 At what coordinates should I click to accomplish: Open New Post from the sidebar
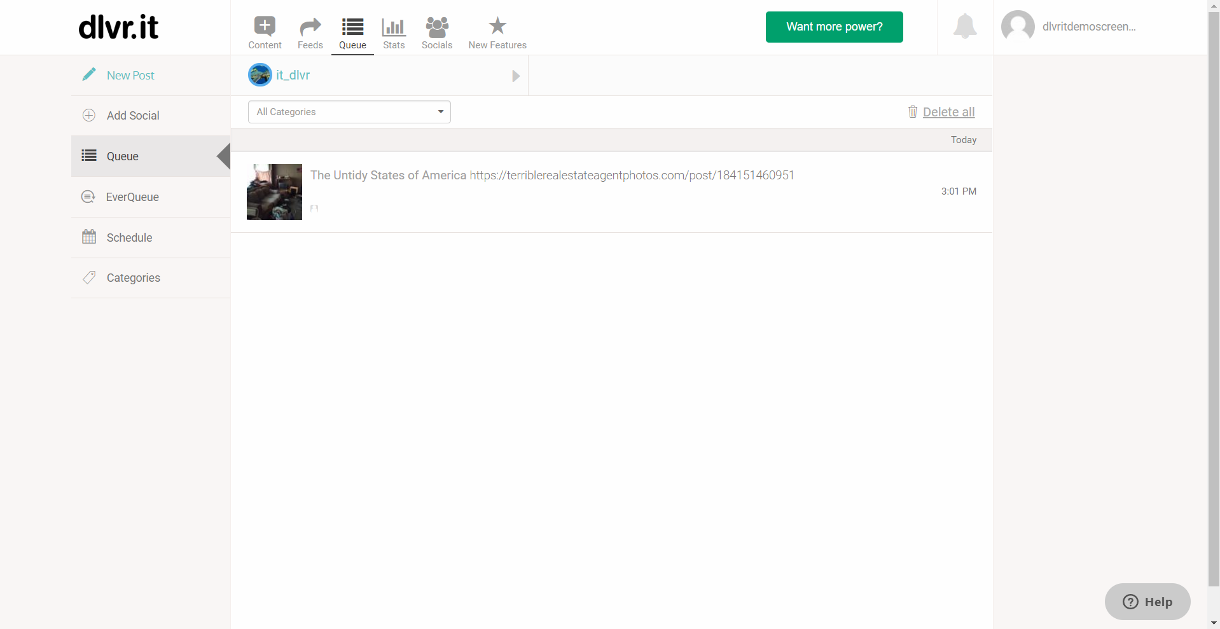click(151, 75)
